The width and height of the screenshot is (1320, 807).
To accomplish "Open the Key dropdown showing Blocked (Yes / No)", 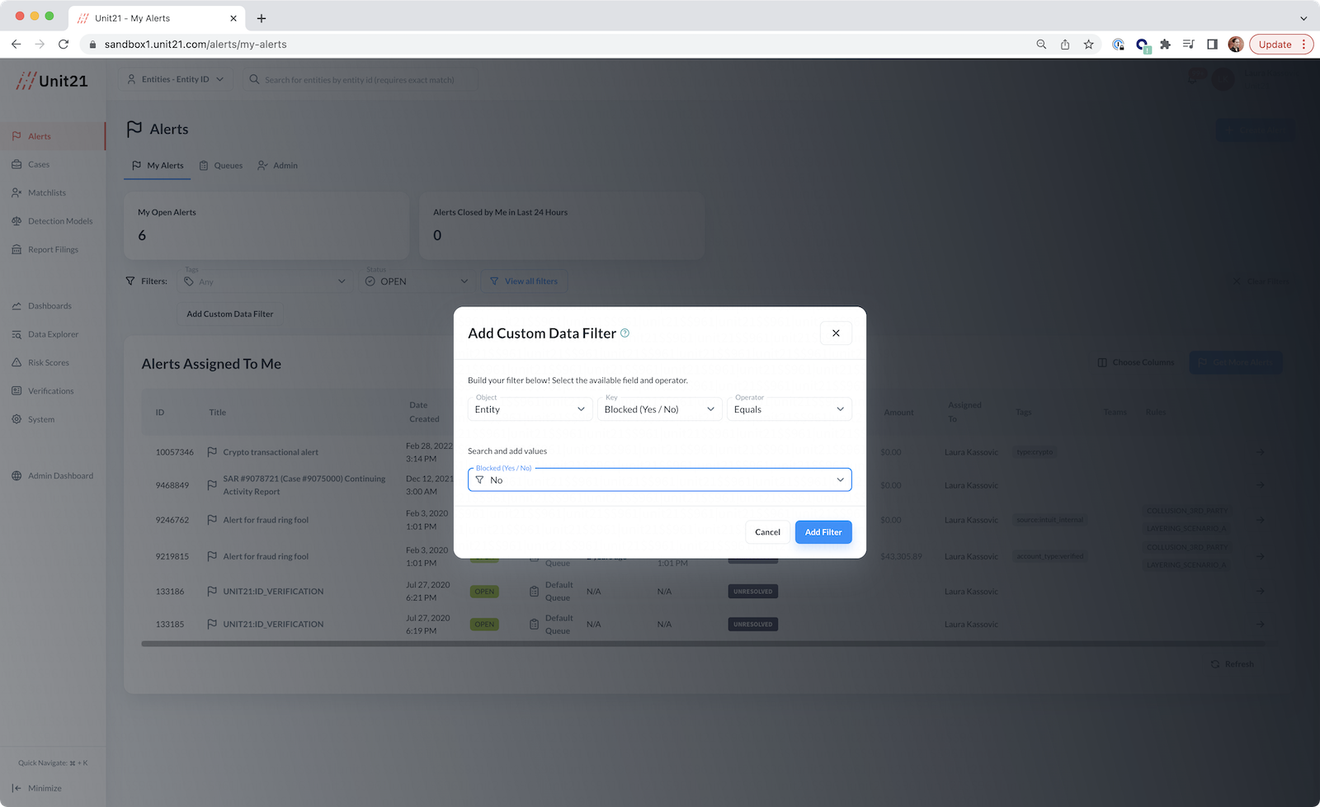I will [x=659, y=409].
